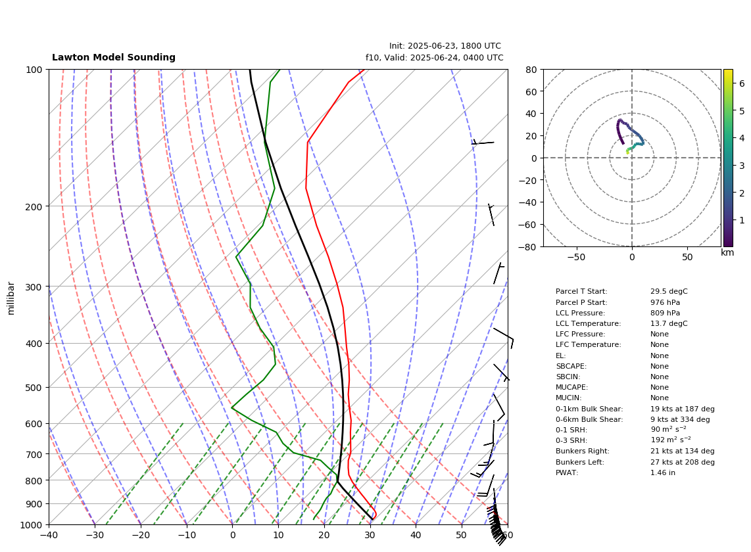
Task: Click the 30 temperature tick on the sounding axis
Action: [370, 536]
